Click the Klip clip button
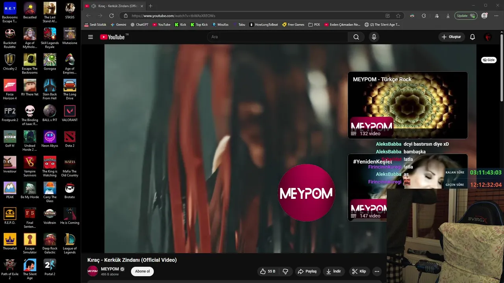 pyautogui.click(x=359, y=271)
